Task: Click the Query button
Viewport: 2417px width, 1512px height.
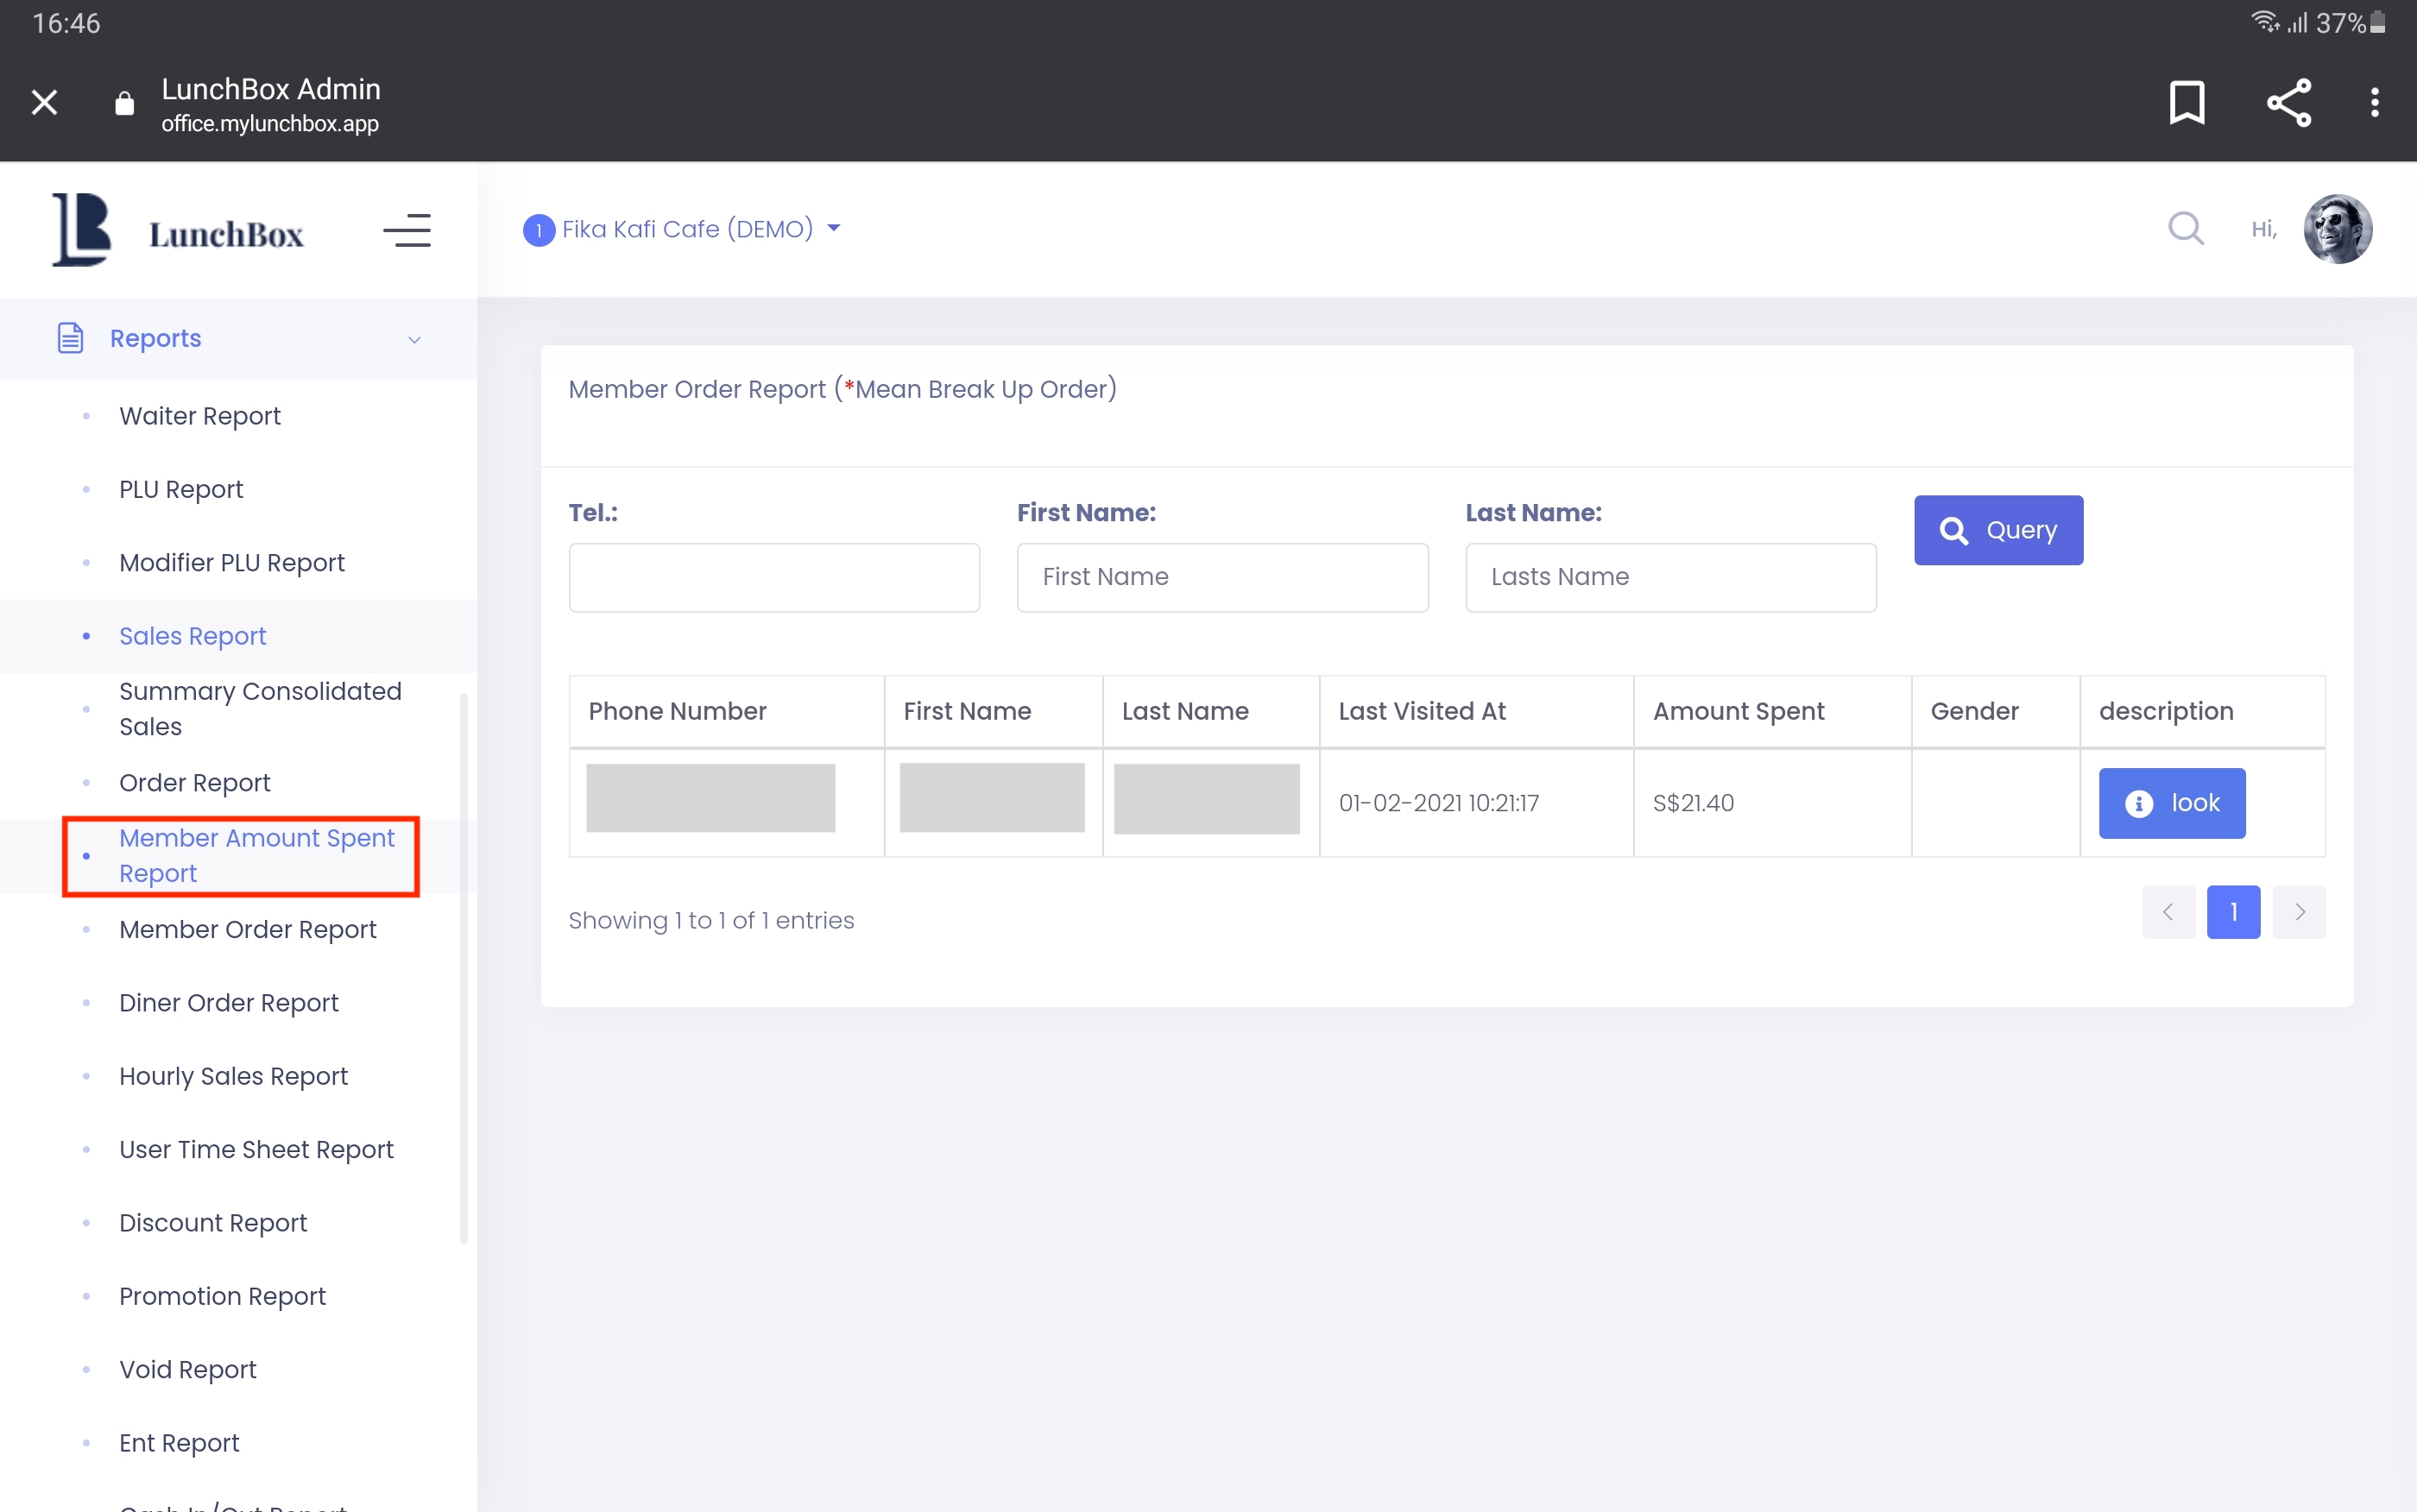Action: (x=1998, y=530)
